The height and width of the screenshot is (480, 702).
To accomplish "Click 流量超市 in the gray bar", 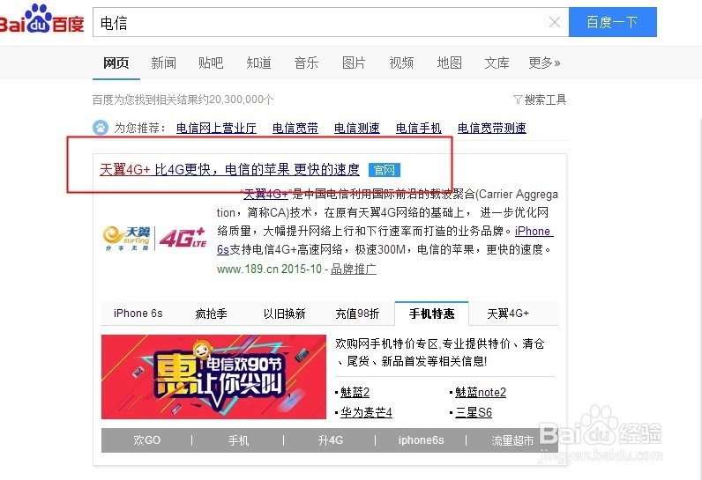I will tap(512, 440).
